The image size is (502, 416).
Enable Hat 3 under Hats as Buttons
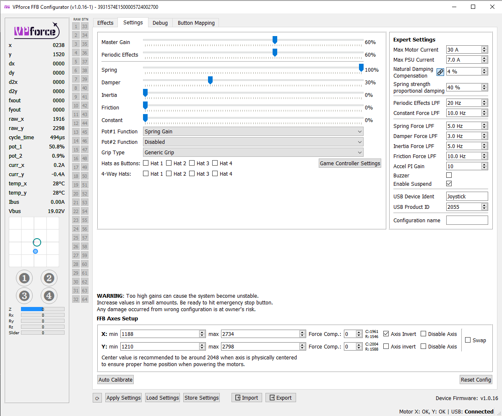(x=192, y=163)
